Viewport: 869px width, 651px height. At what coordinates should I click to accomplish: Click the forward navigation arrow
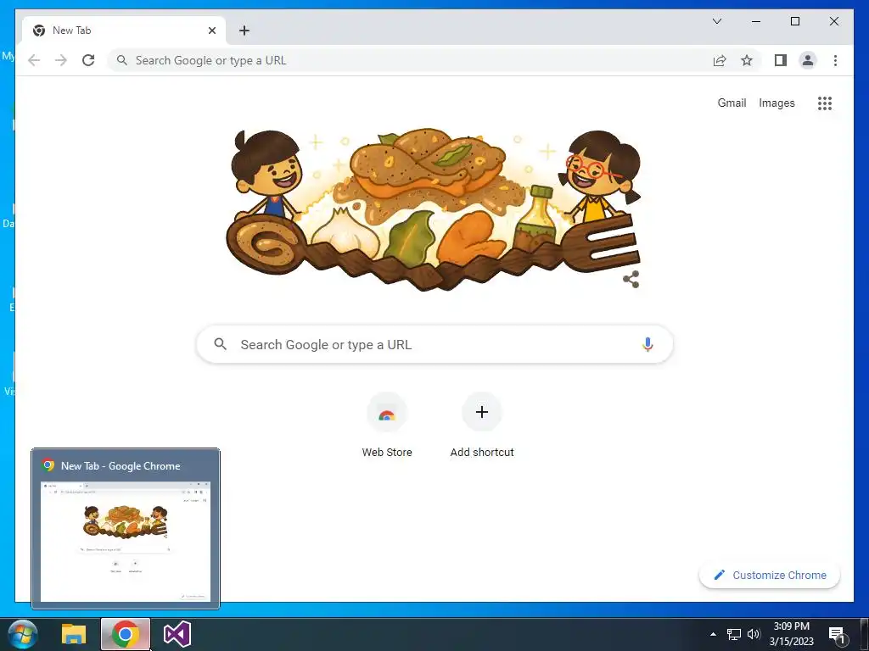coord(61,60)
